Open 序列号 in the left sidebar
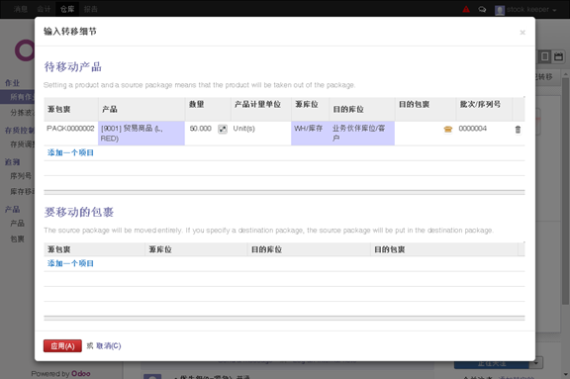 point(21,176)
